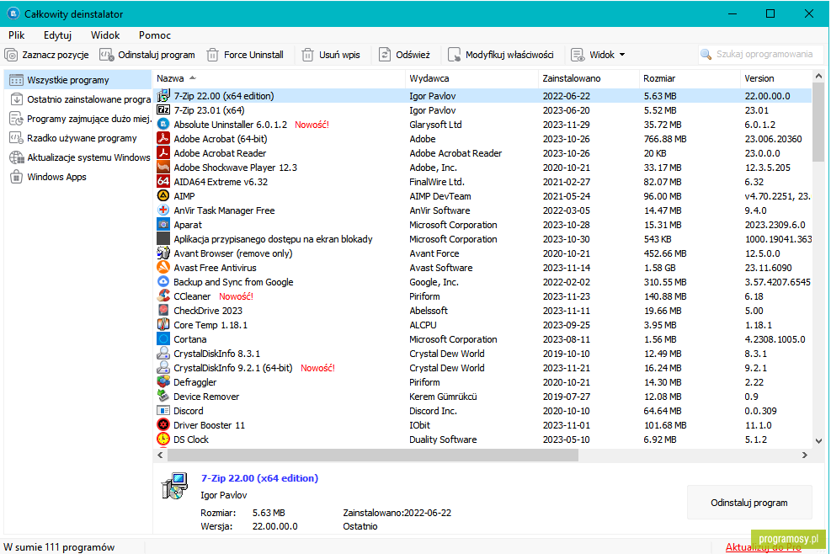Click the CCleaner program icon
831x554 pixels.
[163, 296]
